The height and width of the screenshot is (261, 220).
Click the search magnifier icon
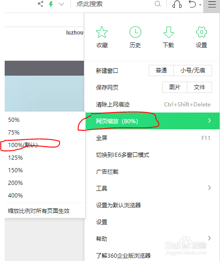[158, 4]
